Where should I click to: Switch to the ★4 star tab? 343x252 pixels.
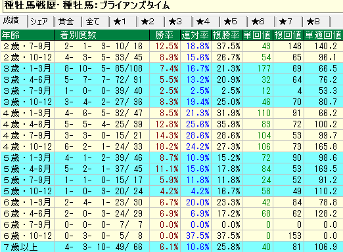click(x=206, y=22)
